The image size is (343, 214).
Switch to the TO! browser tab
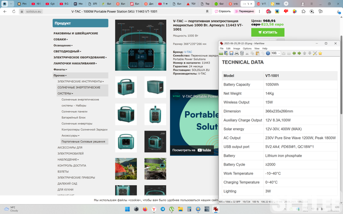click(x=191, y=4)
